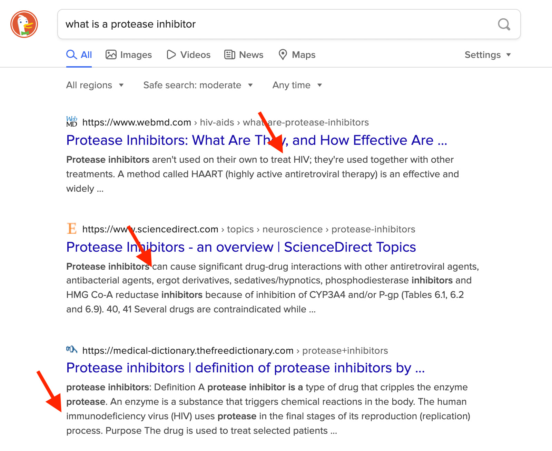552x451 pixels.
Task: Click the webmd.com result URL
Action: click(x=226, y=122)
